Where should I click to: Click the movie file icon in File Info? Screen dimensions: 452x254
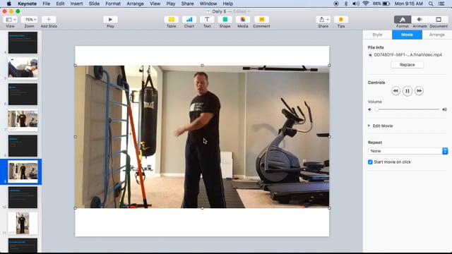click(370, 55)
